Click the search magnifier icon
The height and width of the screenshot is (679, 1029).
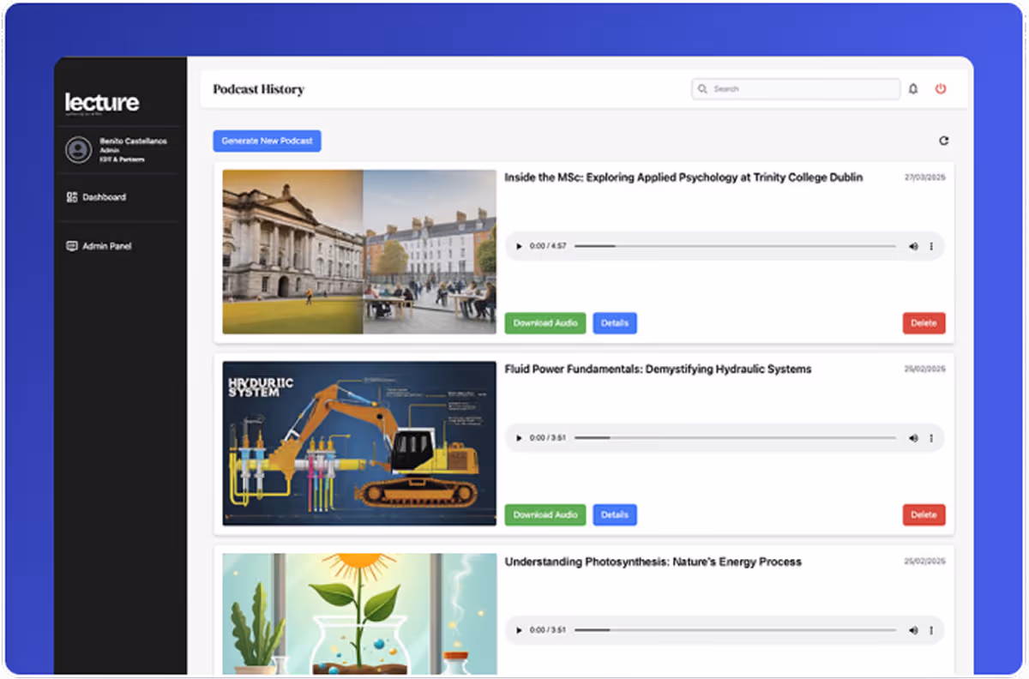click(x=703, y=89)
